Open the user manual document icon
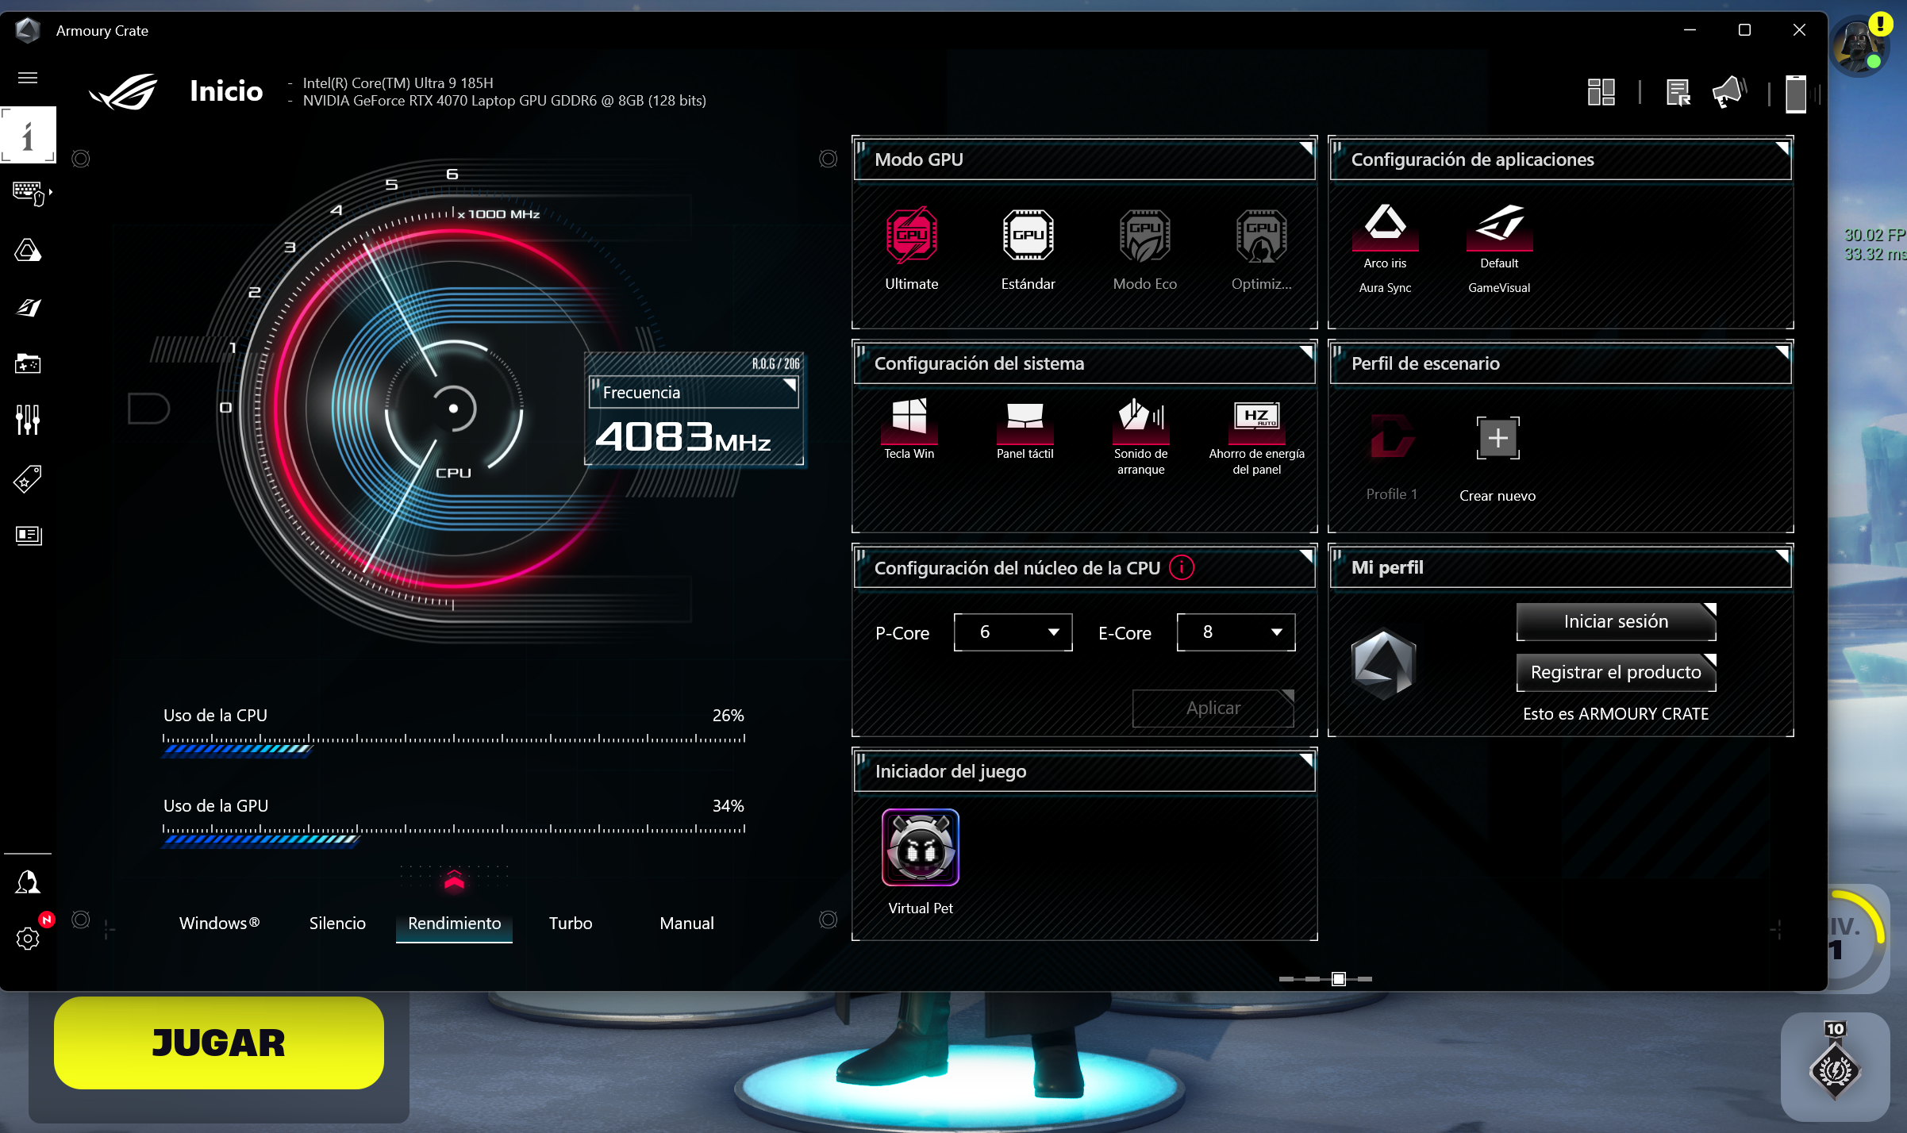 tap(1678, 92)
